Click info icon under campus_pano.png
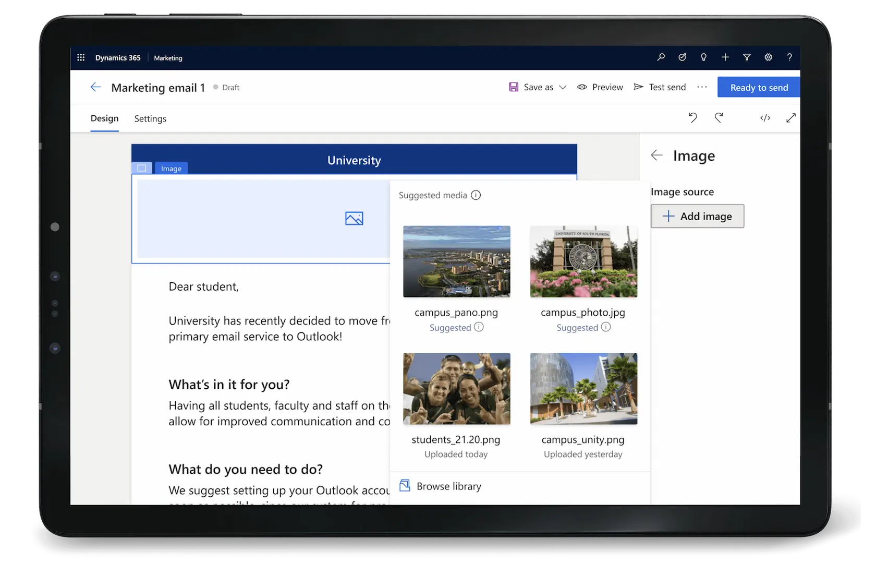Image resolution: width=876 pixels, height=574 pixels. [479, 327]
